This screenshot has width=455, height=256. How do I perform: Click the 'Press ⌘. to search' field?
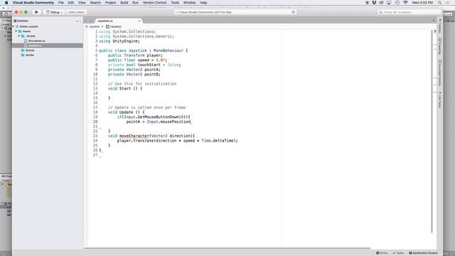(409, 12)
